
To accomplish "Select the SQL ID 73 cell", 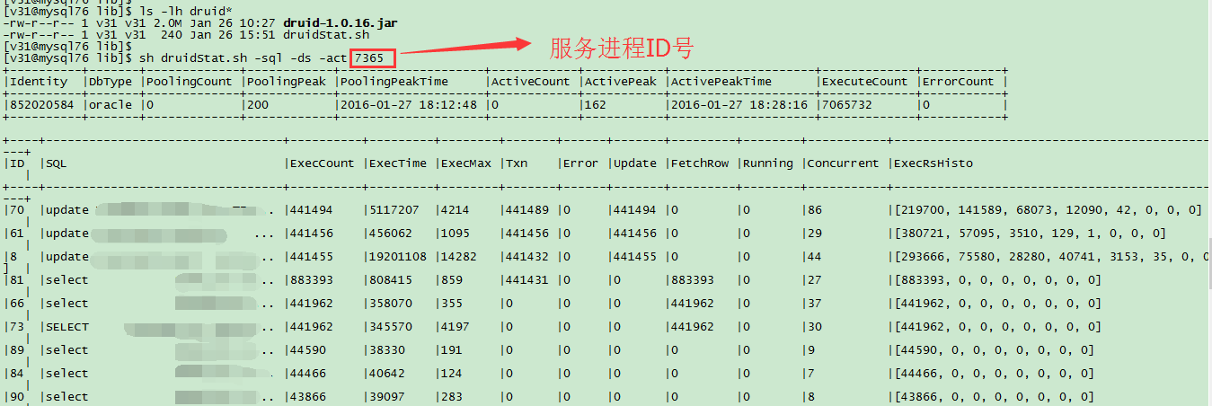I will coord(17,327).
